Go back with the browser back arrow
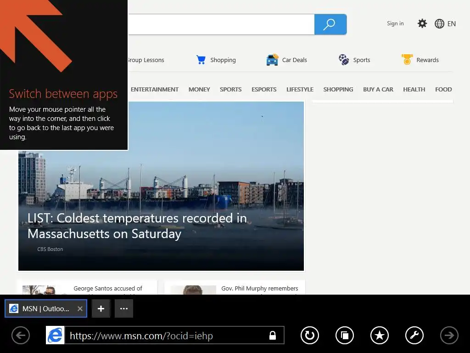This screenshot has width=470, height=353. tap(21, 335)
